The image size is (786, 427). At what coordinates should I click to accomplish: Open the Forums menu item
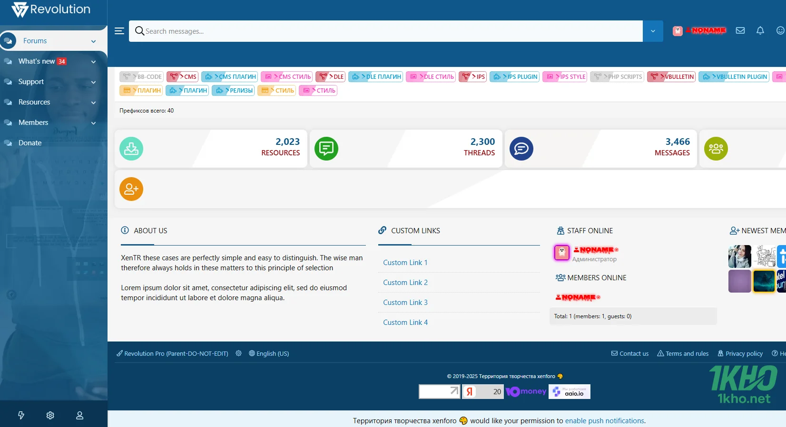click(35, 41)
